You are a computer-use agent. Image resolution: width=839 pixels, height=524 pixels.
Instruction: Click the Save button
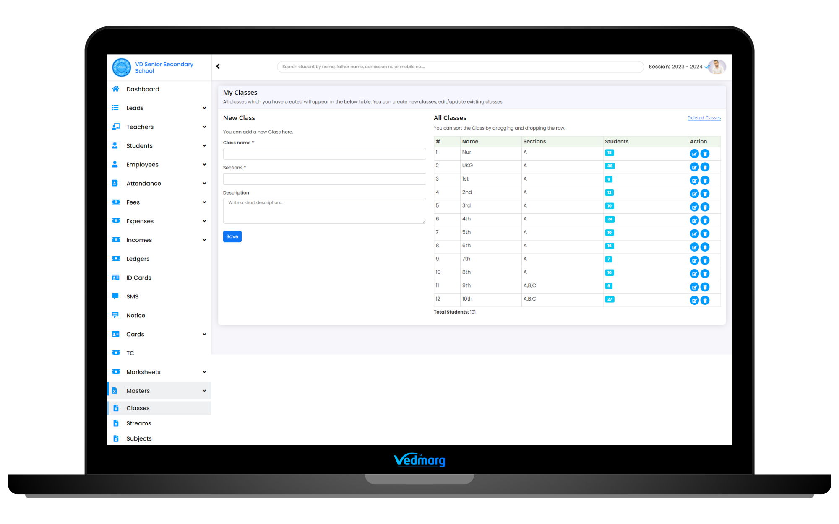[232, 236]
